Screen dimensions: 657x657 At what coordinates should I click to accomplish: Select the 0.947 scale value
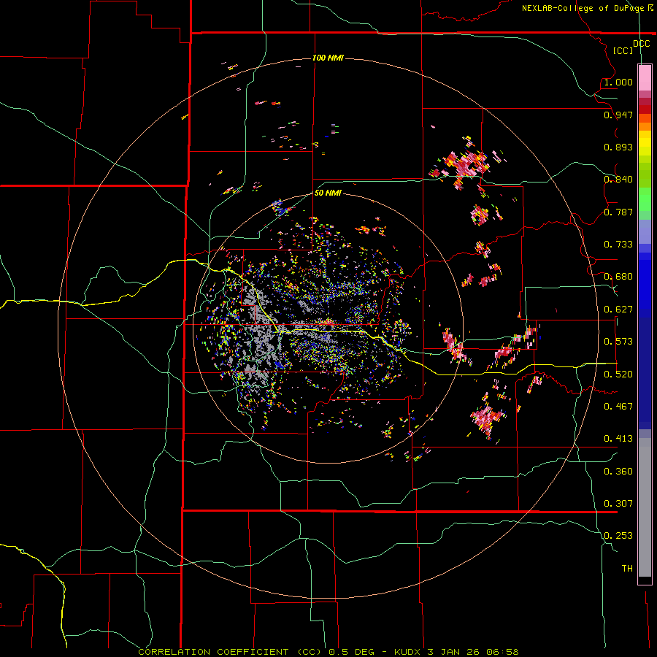[x=618, y=115]
